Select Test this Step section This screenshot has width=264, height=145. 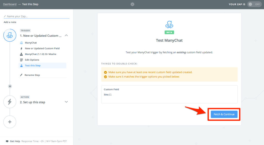[x=43, y=65]
